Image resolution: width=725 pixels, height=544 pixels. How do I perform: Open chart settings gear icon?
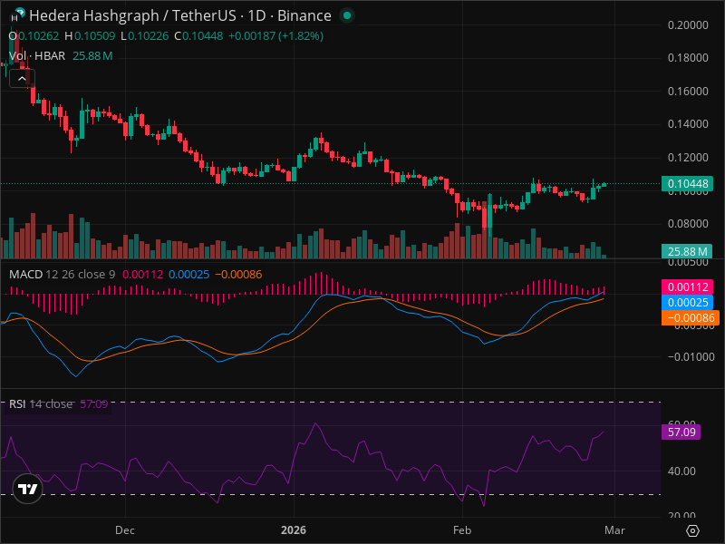692,530
